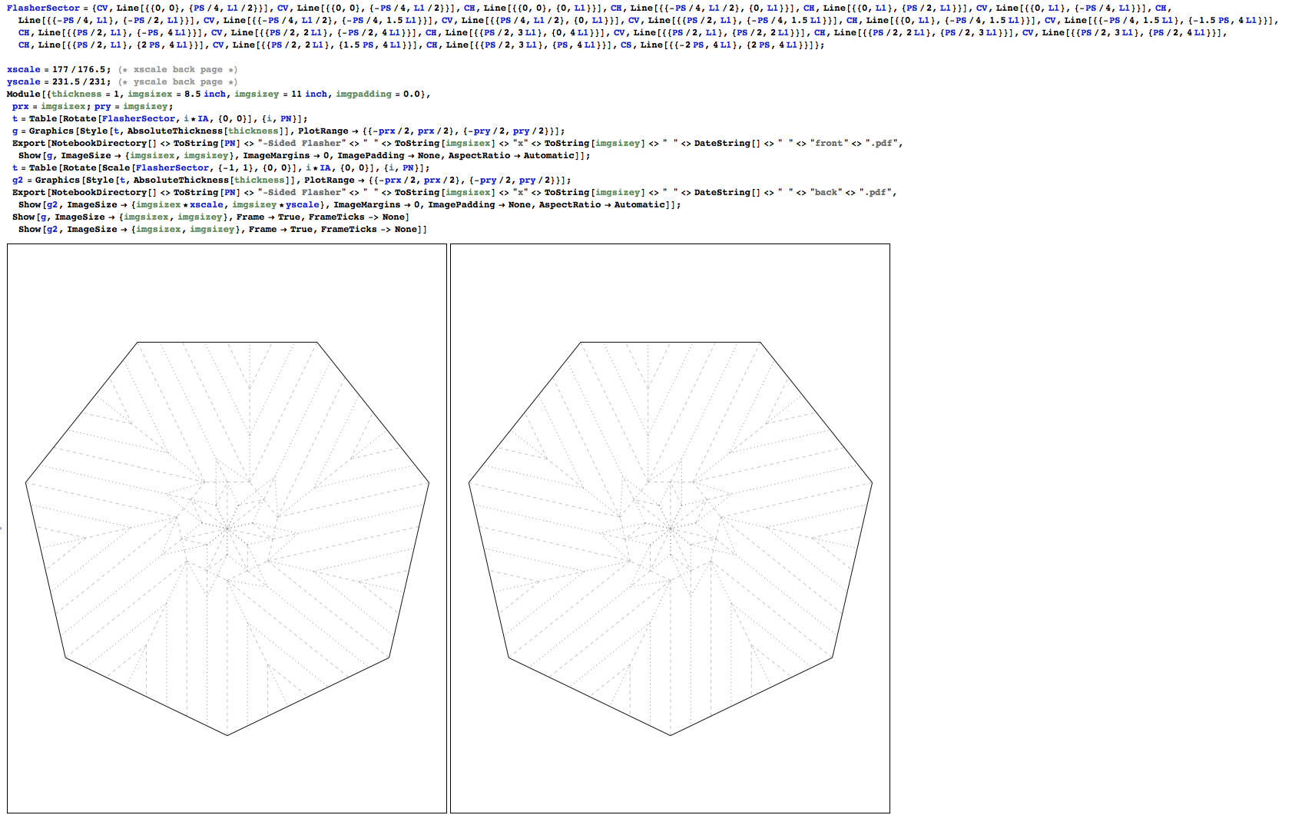Screen dimensions: 1292x815
Task: Click the Module keyword
Action: (x=23, y=94)
